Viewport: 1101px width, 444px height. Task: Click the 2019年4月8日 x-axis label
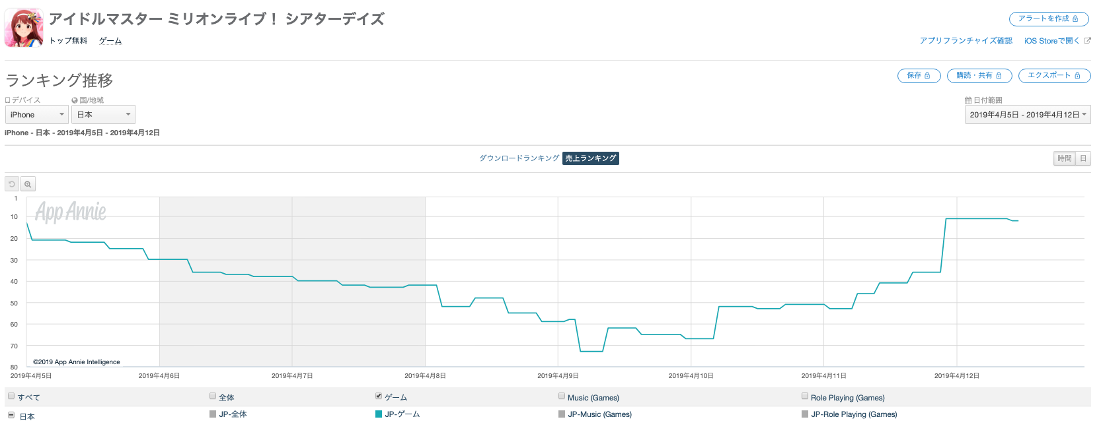pyautogui.click(x=425, y=376)
